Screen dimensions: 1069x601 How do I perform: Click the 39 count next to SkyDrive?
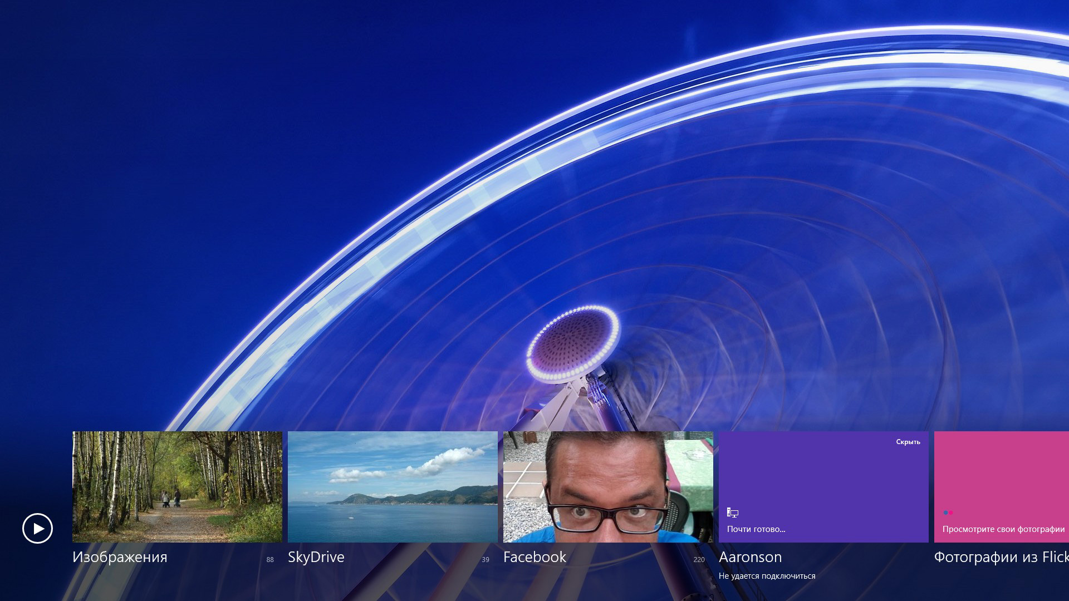(x=486, y=560)
